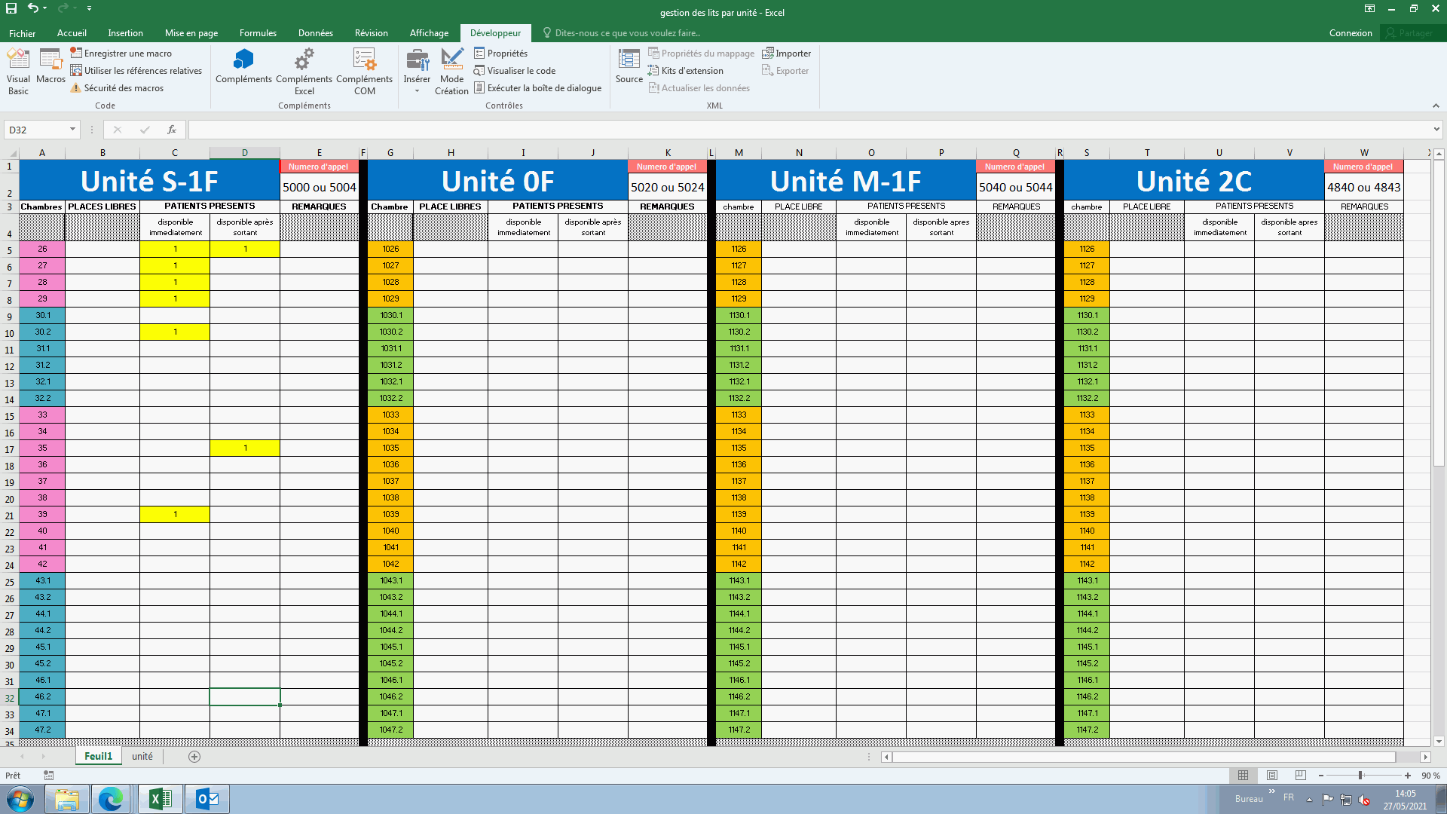This screenshot has width=1447, height=814.
Task: Open the Formules ribbon tab
Action: coord(258,33)
